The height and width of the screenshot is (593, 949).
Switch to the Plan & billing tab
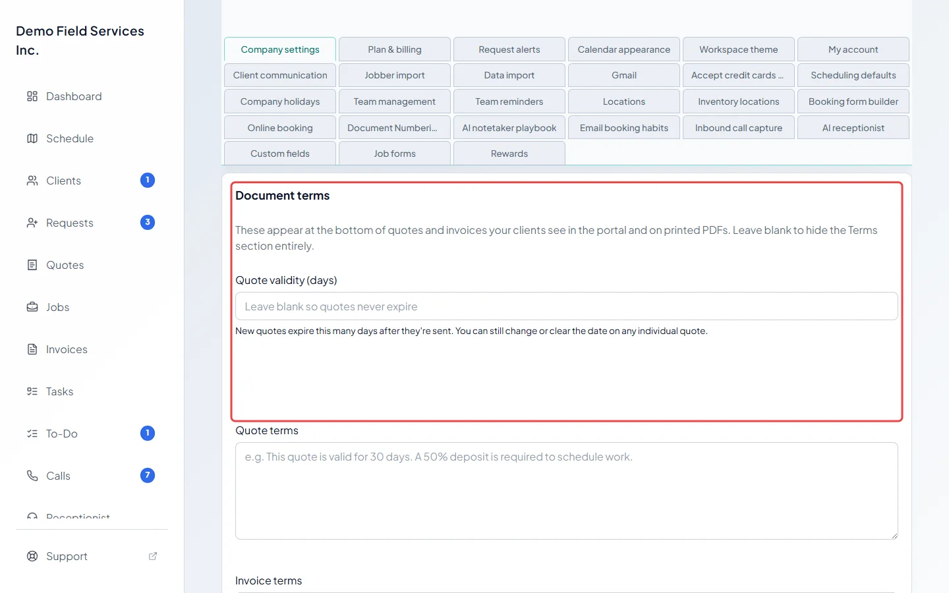[x=395, y=49]
